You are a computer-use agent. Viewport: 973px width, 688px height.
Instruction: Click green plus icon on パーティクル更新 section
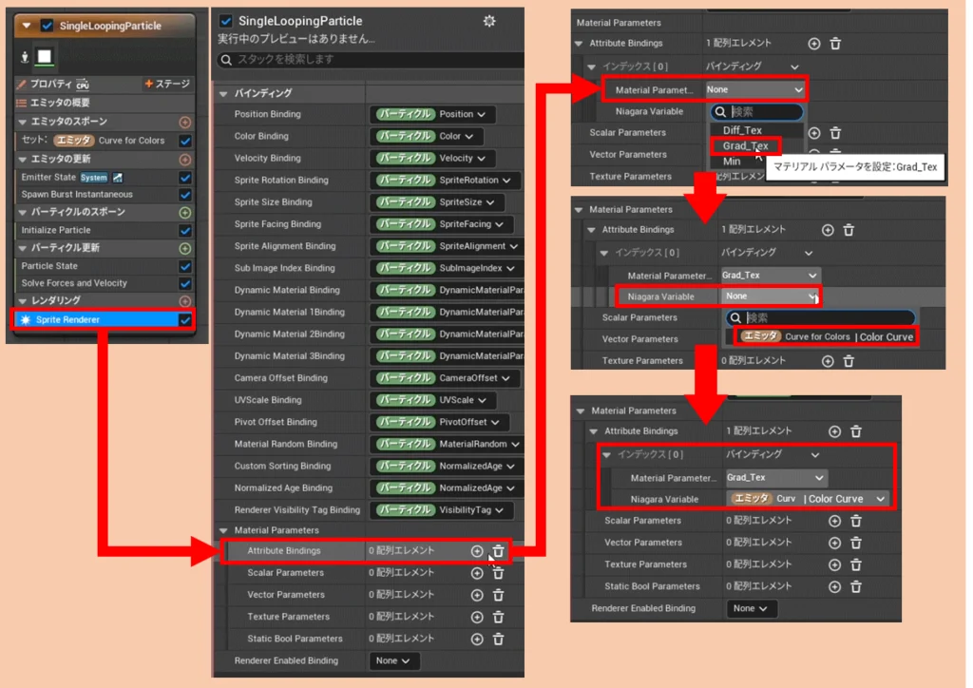(x=185, y=248)
